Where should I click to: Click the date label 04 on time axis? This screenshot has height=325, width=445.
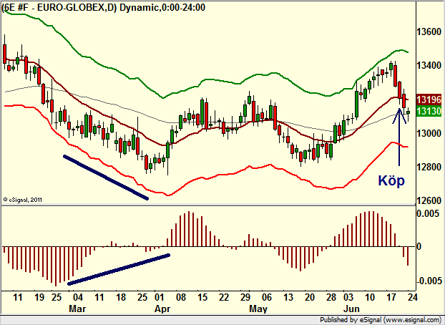(78, 298)
